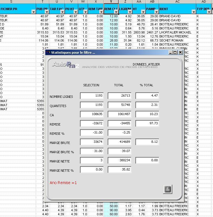Click the REMISE % total percentage field
Viewport: 213px width, 217px height.
[x=119, y=133]
